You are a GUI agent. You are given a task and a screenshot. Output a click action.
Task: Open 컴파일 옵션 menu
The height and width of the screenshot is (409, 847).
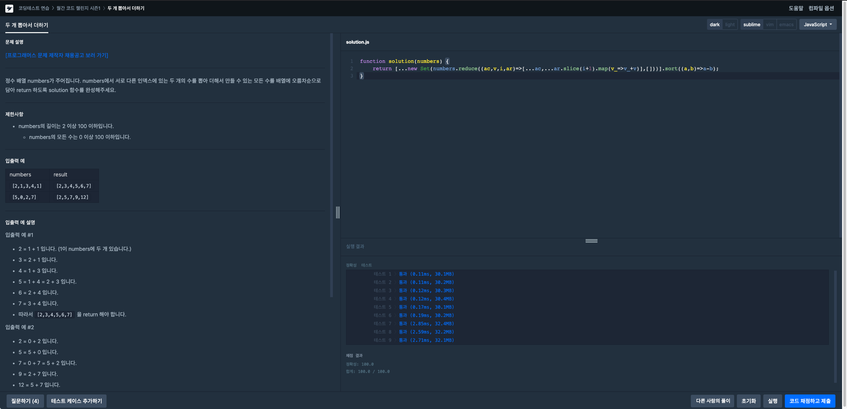(821, 8)
